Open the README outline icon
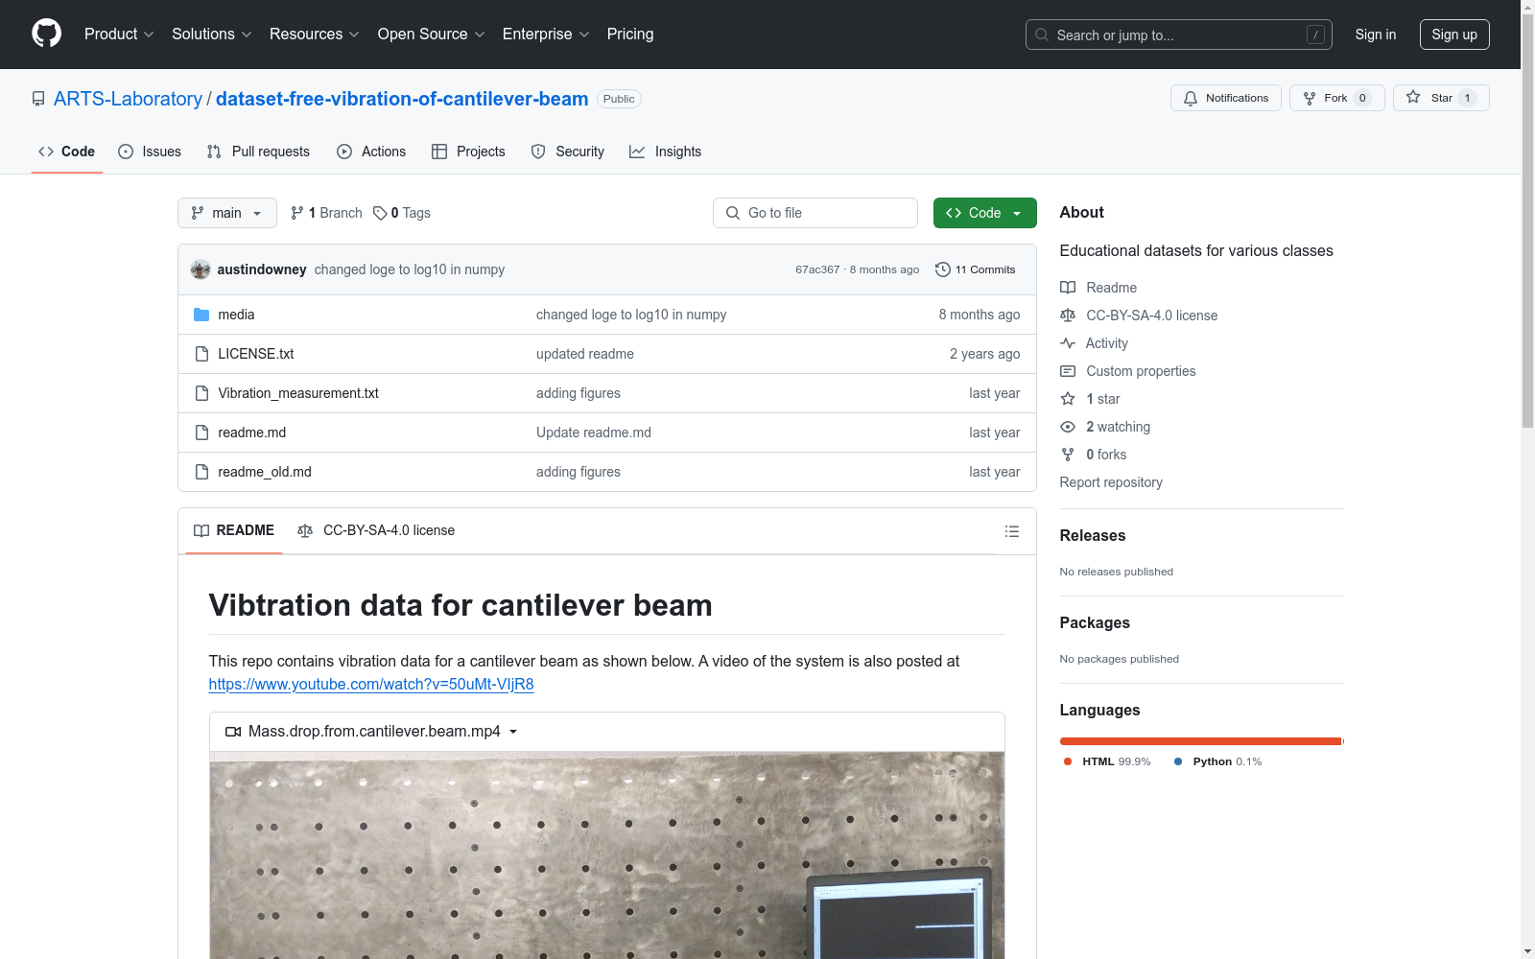This screenshot has width=1535, height=959. point(1012,531)
